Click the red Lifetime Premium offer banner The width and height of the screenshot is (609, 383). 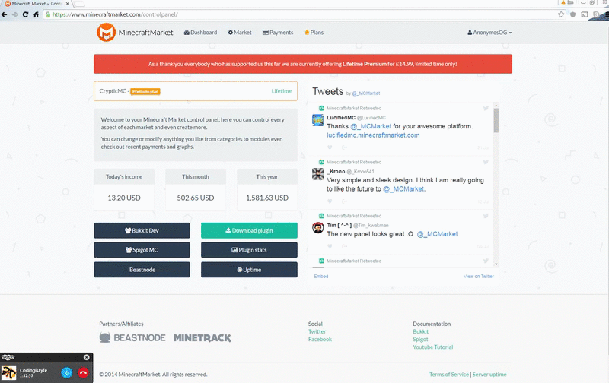(x=302, y=64)
